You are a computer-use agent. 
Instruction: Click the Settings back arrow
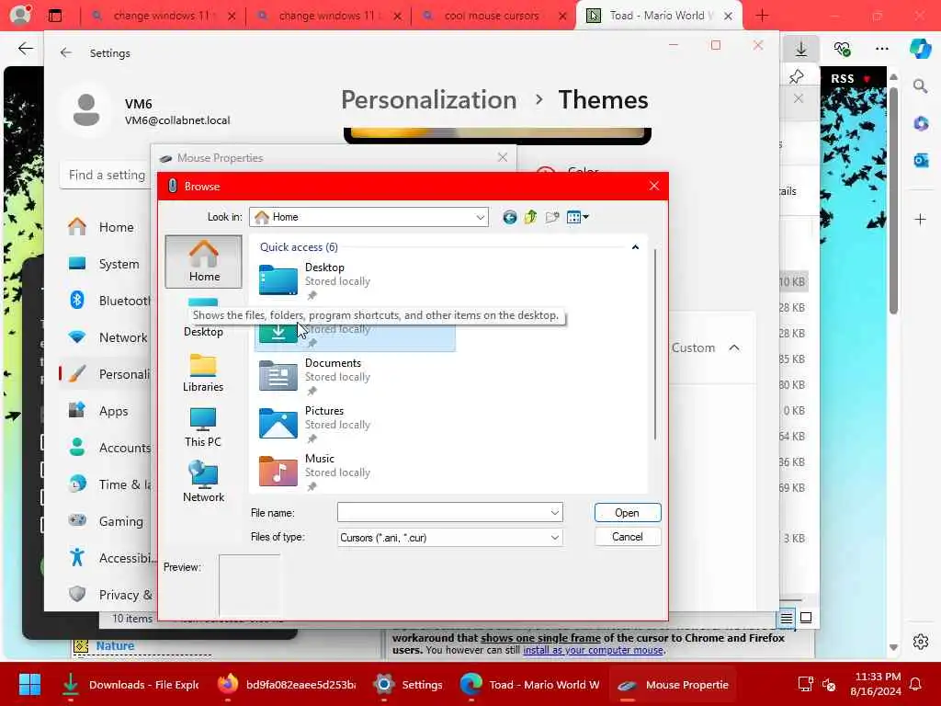tap(66, 52)
